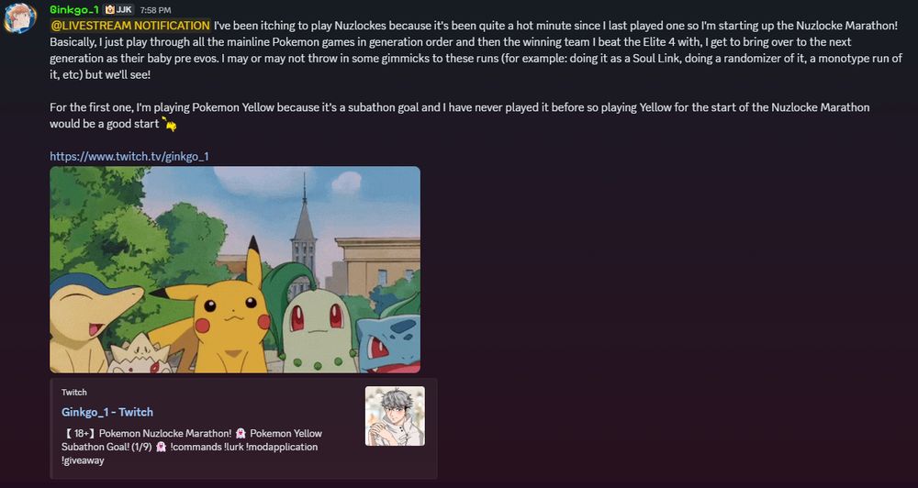918x488 pixels.
Task: Click the paragraph starting 'For the first one'
Action: tap(460, 116)
